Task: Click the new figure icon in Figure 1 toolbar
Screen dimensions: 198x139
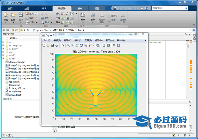Action: pyautogui.click(x=44, y=45)
